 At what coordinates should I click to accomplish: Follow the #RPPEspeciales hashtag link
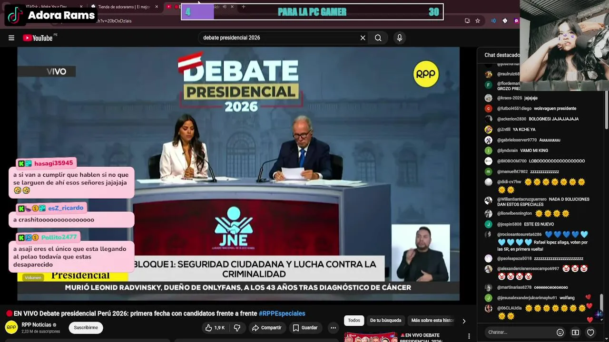coord(282,313)
